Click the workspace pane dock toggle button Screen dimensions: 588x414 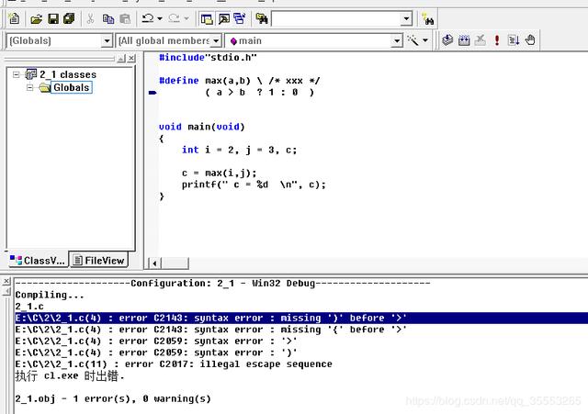121,59
